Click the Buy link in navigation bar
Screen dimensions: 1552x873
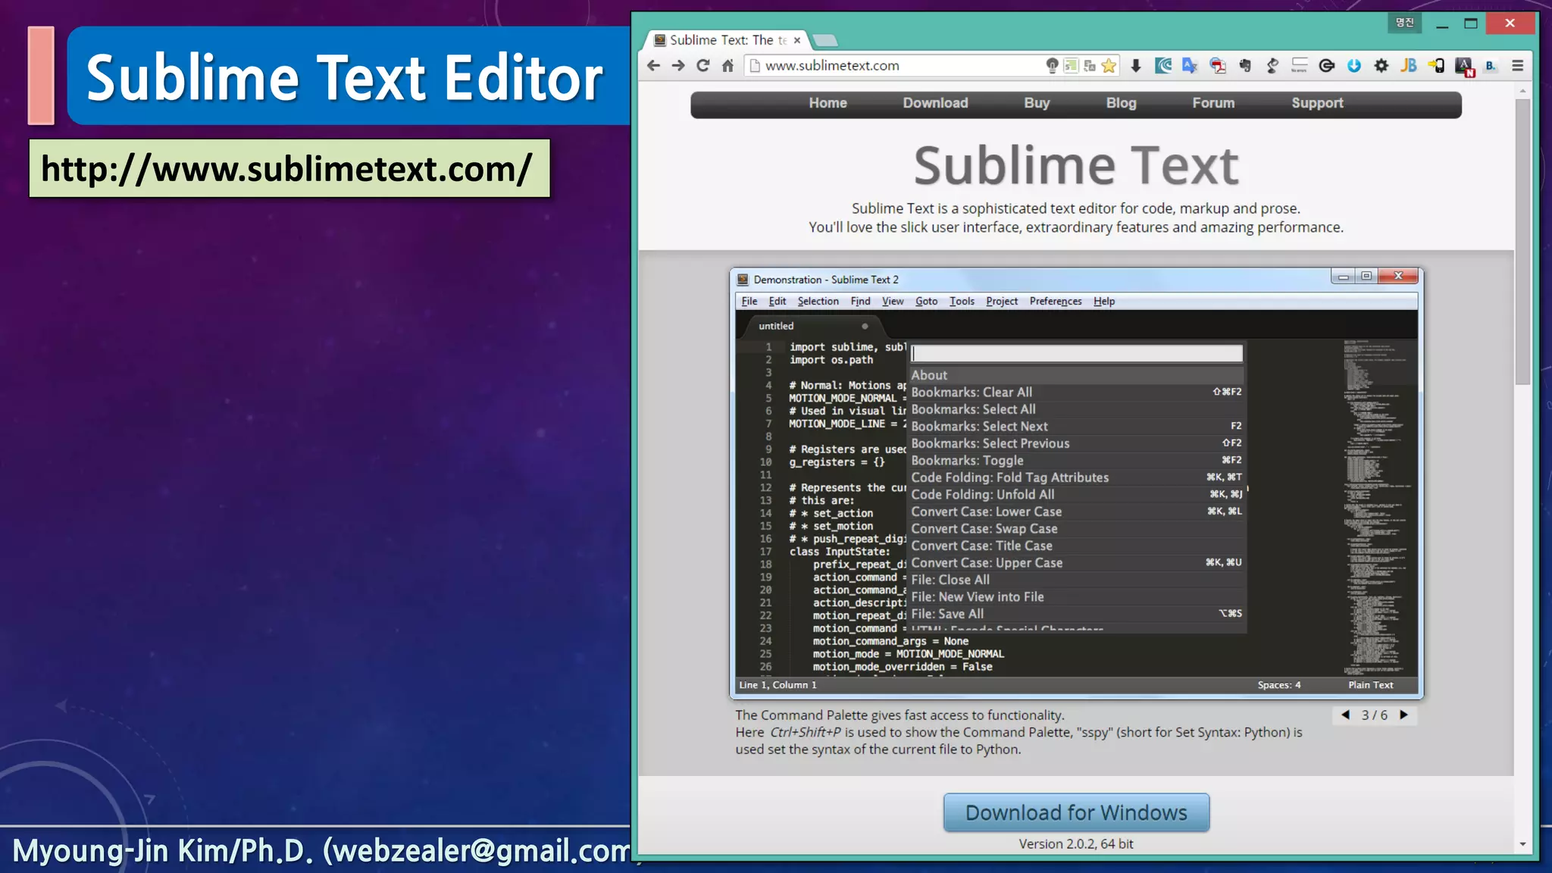coord(1037,103)
